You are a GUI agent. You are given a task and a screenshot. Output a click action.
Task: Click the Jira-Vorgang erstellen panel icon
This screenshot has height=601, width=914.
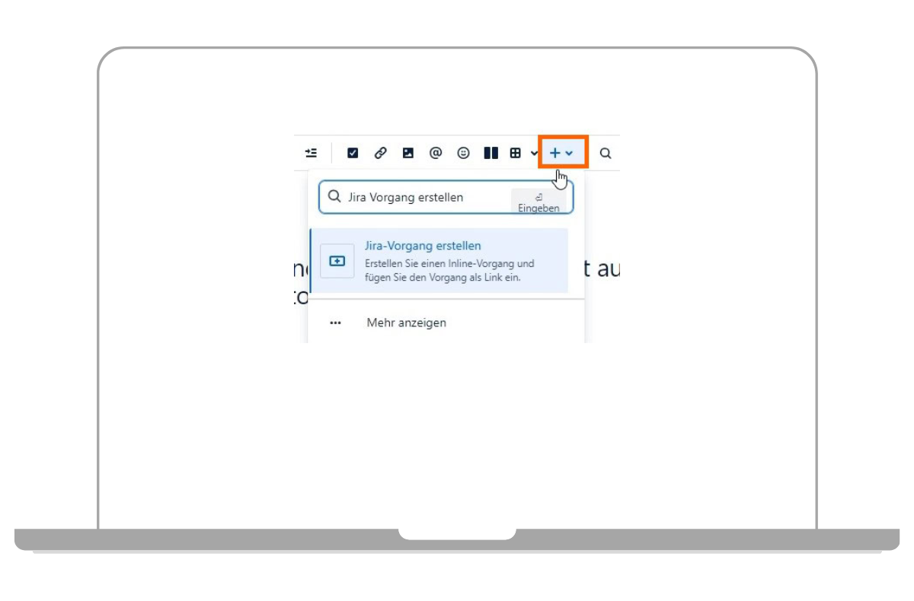pos(337,260)
